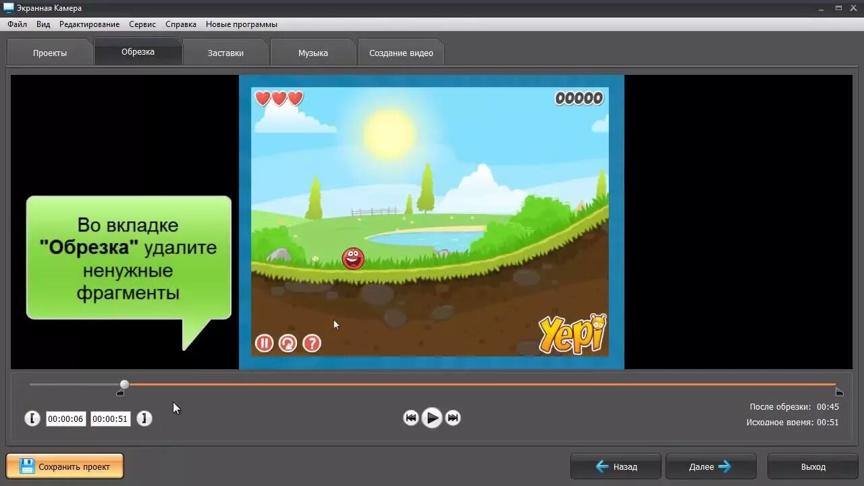Image resolution: width=864 pixels, height=486 pixels.
Task: Click the red ball character in preview
Action: coord(353,258)
